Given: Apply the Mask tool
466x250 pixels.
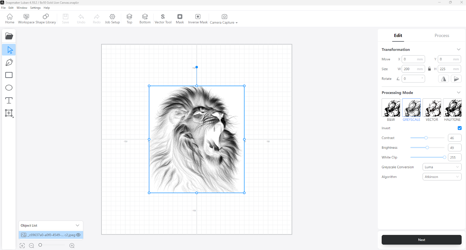Looking at the screenshot, I should (180, 19).
